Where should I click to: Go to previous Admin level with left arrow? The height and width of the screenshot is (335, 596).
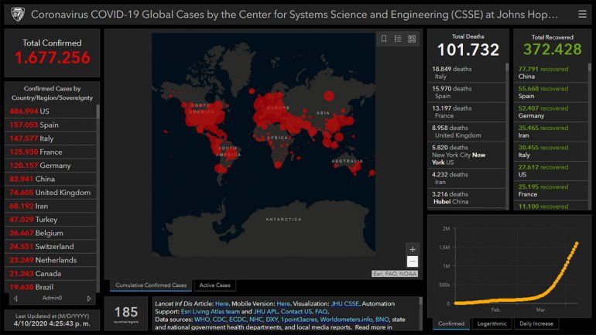pos(14,298)
